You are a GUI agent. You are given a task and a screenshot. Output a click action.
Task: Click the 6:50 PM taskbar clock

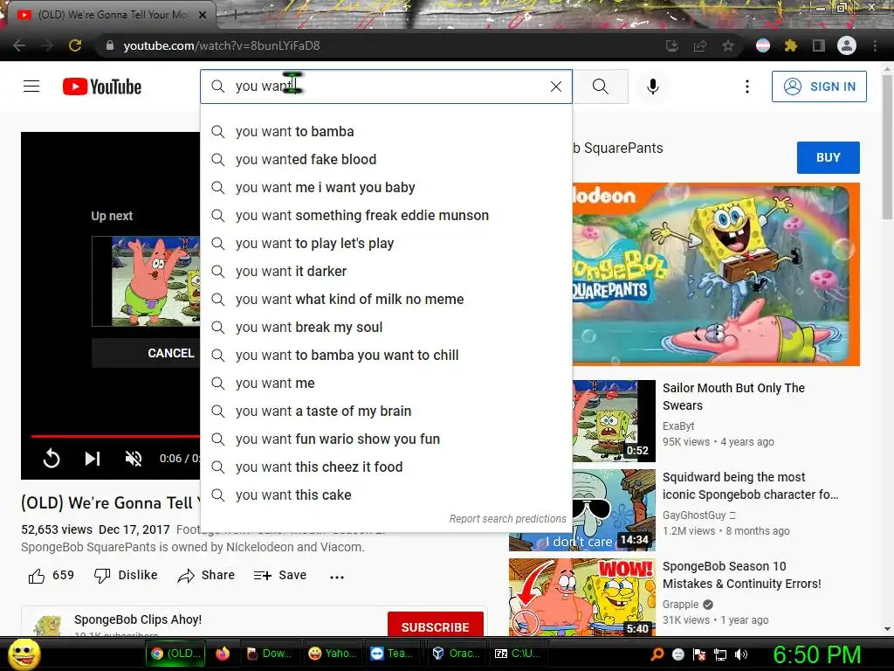(x=816, y=654)
